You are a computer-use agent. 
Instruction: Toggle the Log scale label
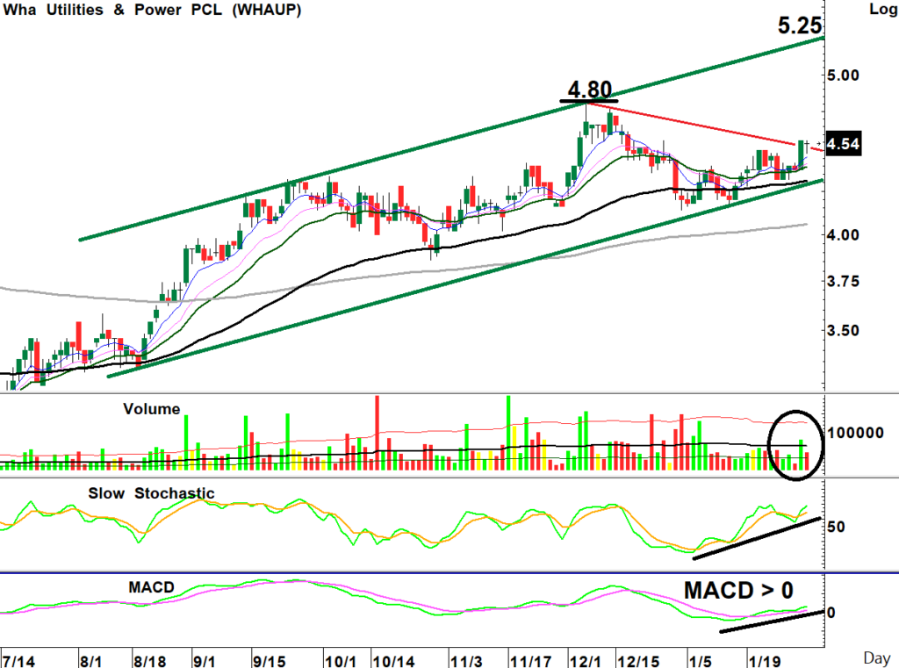tap(877, 11)
